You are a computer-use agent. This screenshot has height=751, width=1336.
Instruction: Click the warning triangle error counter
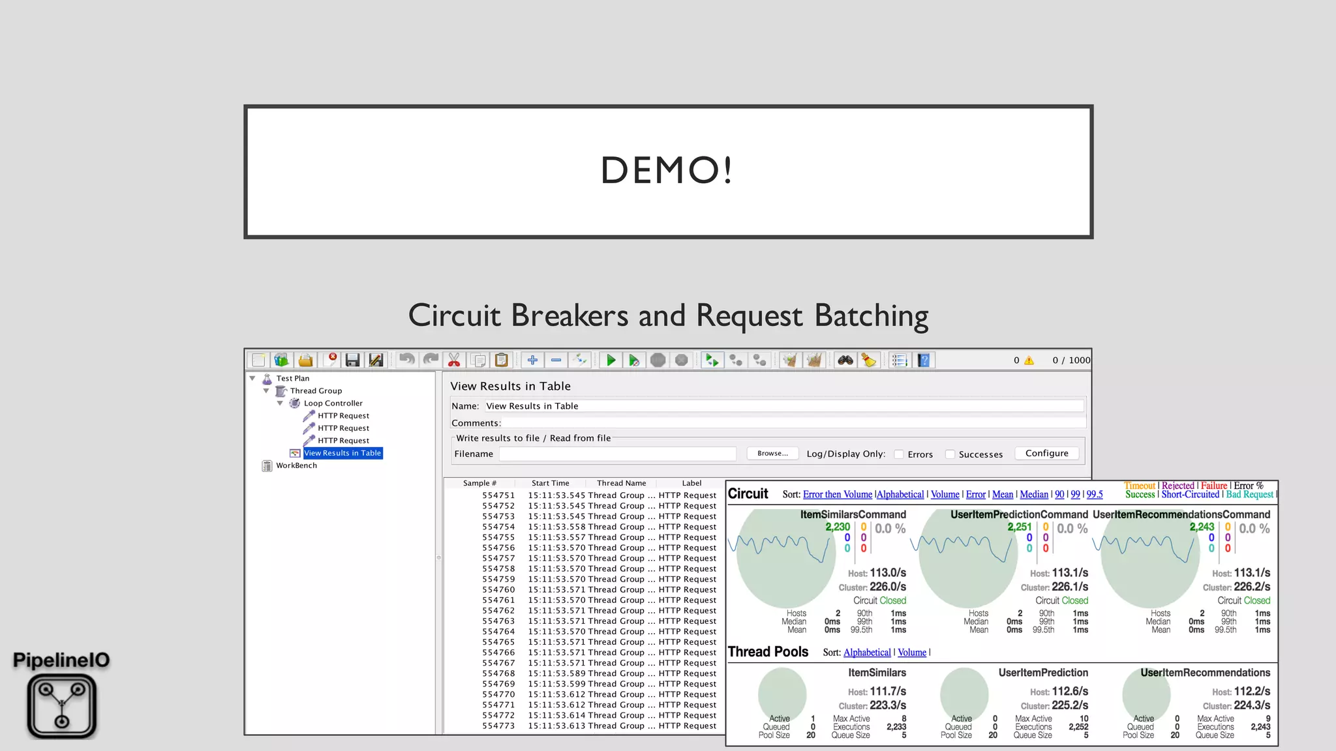[1029, 361]
